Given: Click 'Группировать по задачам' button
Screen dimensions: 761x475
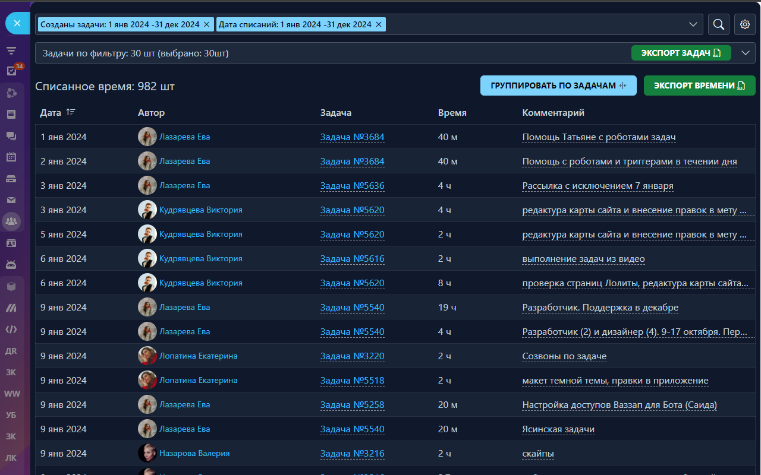Looking at the screenshot, I should coord(558,85).
